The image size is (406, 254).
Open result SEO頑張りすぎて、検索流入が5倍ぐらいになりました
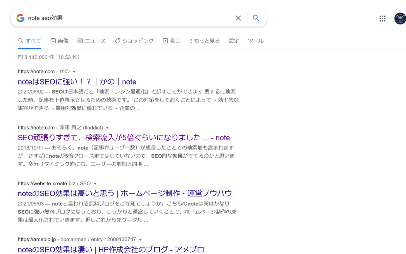click(124, 138)
